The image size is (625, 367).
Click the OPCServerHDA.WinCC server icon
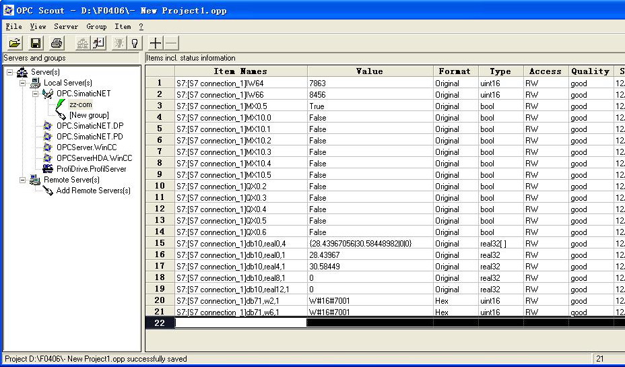48,158
